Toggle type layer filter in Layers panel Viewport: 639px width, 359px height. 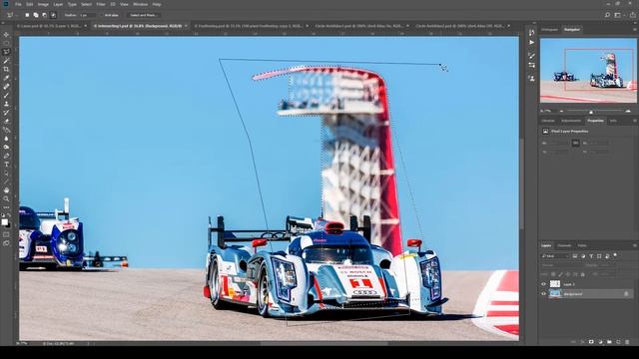pyautogui.click(x=591, y=256)
